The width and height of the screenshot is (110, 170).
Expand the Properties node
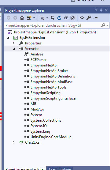13,43
